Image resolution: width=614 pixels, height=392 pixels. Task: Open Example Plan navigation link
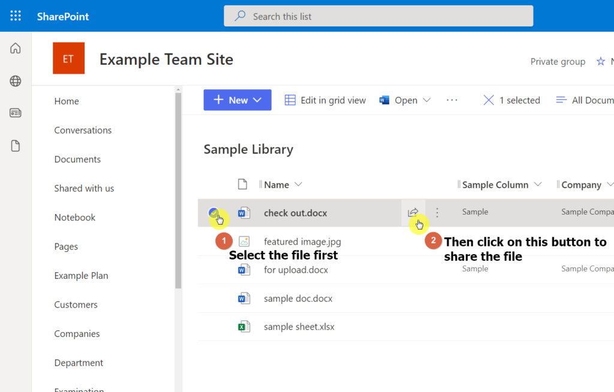pos(81,276)
